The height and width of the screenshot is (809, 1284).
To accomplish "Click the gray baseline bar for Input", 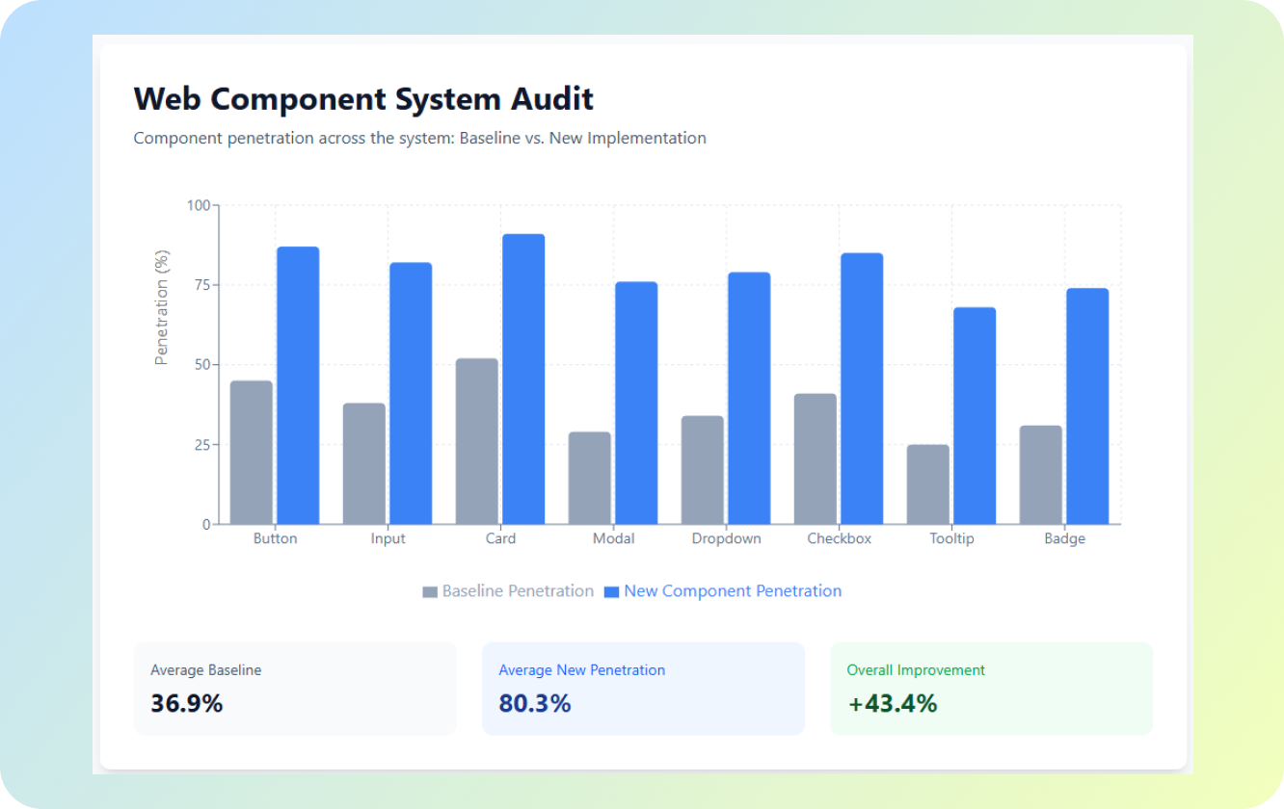I will point(364,463).
